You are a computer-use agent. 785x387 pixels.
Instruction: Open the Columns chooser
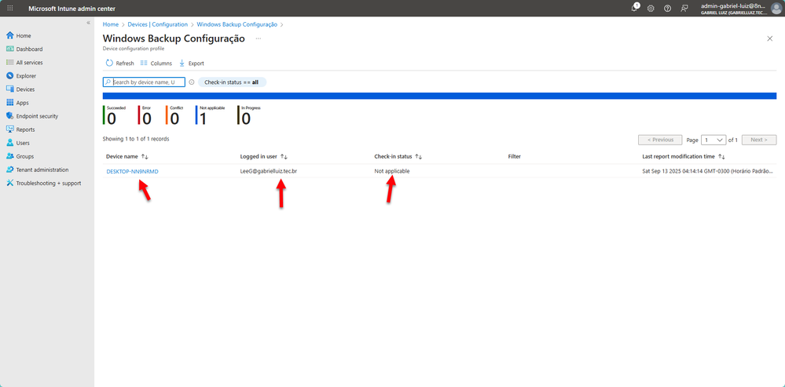pyautogui.click(x=156, y=64)
